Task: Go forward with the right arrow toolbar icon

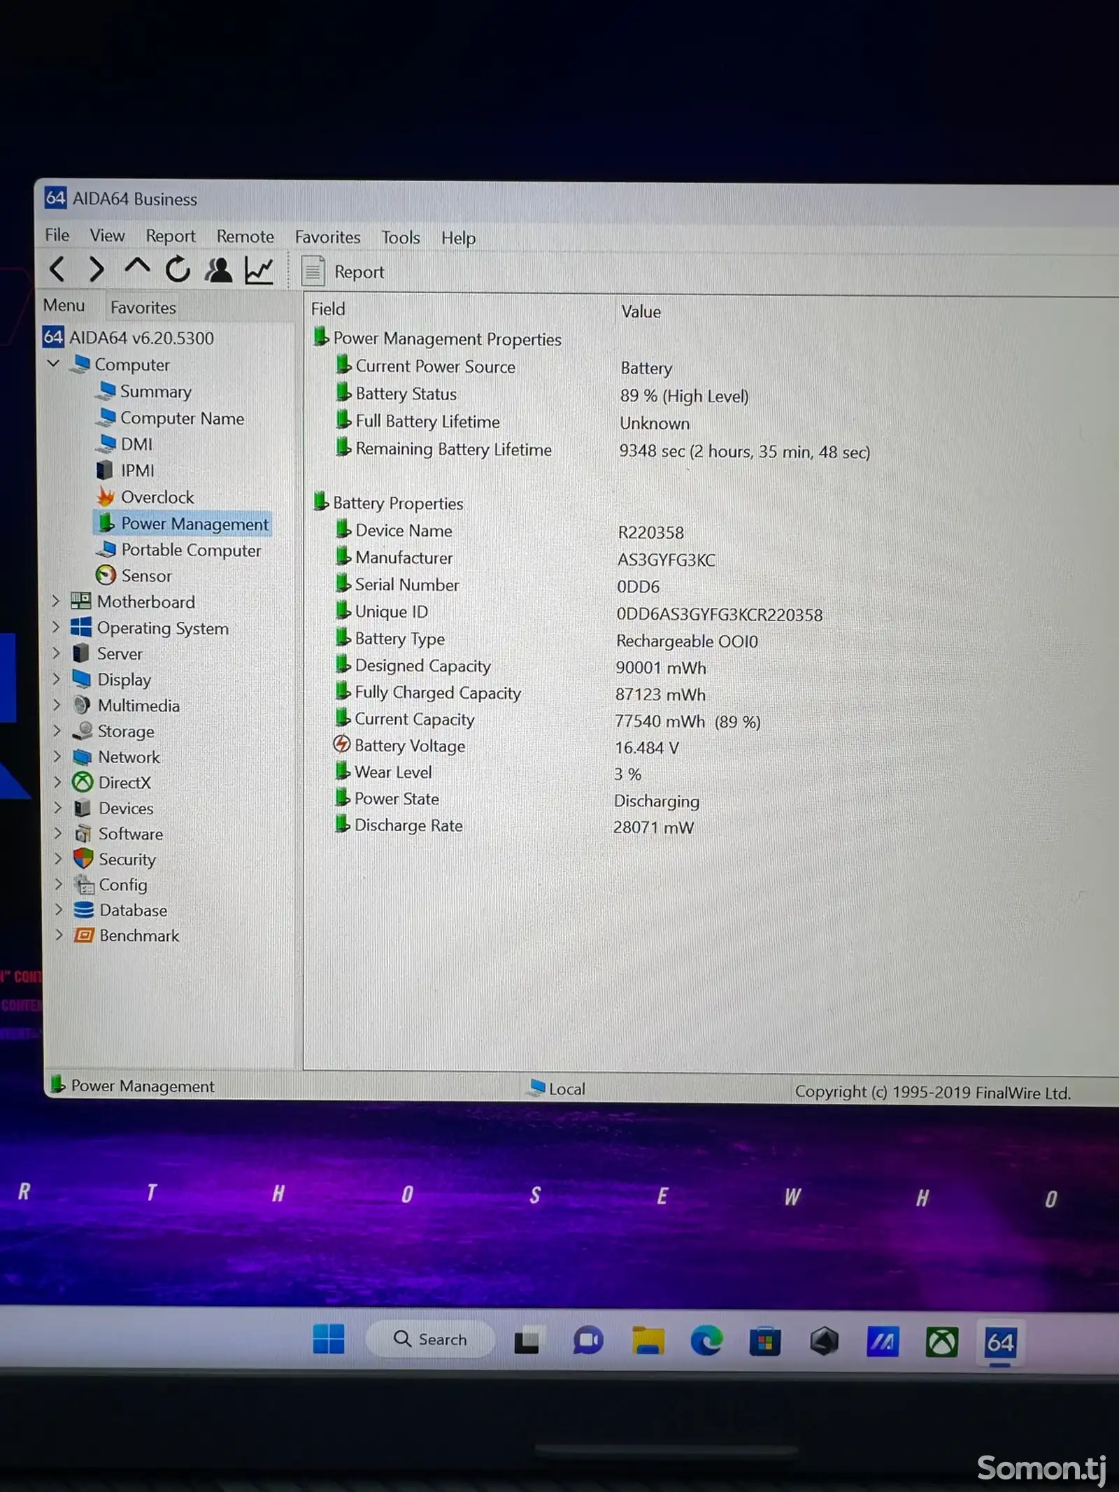Action: tap(97, 269)
